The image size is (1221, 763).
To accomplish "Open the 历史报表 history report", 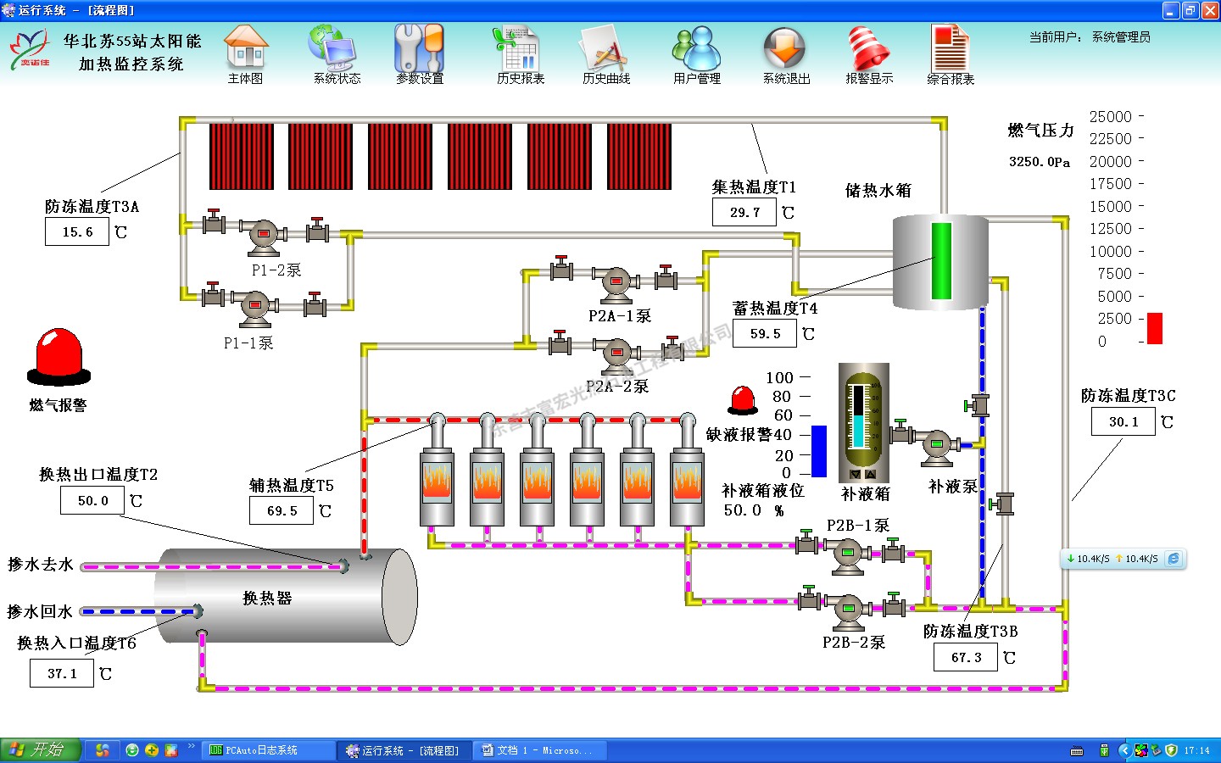I will 519,51.
